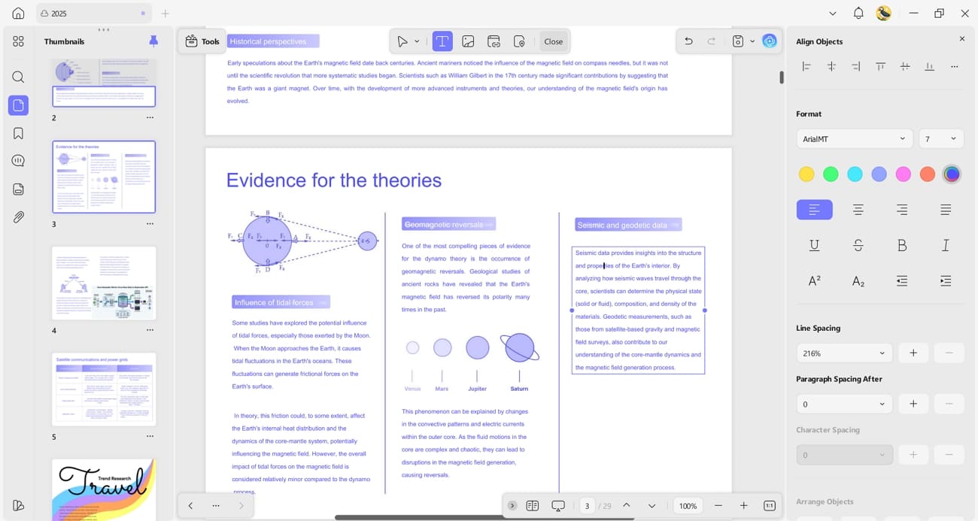The width and height of the screenshot is (978, 521).
Task: Expand the pointer tool dropdown arrow
Action: coord(417,41)
